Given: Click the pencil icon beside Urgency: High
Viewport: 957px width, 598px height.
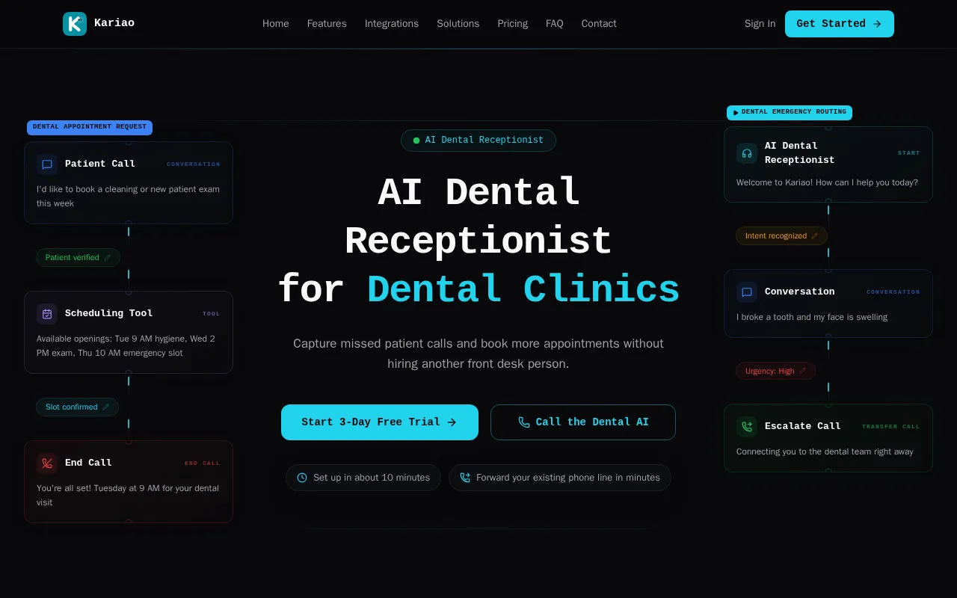Looking at the screenshot, I should 802,371.
